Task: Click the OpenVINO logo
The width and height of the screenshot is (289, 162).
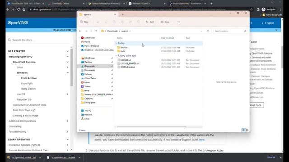Action: (18, 23)
